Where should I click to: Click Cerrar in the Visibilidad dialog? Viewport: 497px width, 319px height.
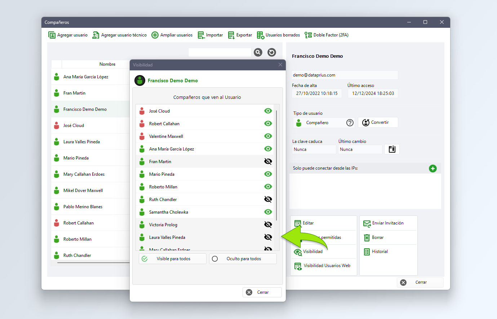[262, 292]
